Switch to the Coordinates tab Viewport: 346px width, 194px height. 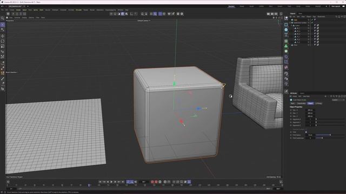(x=301, y=103)
